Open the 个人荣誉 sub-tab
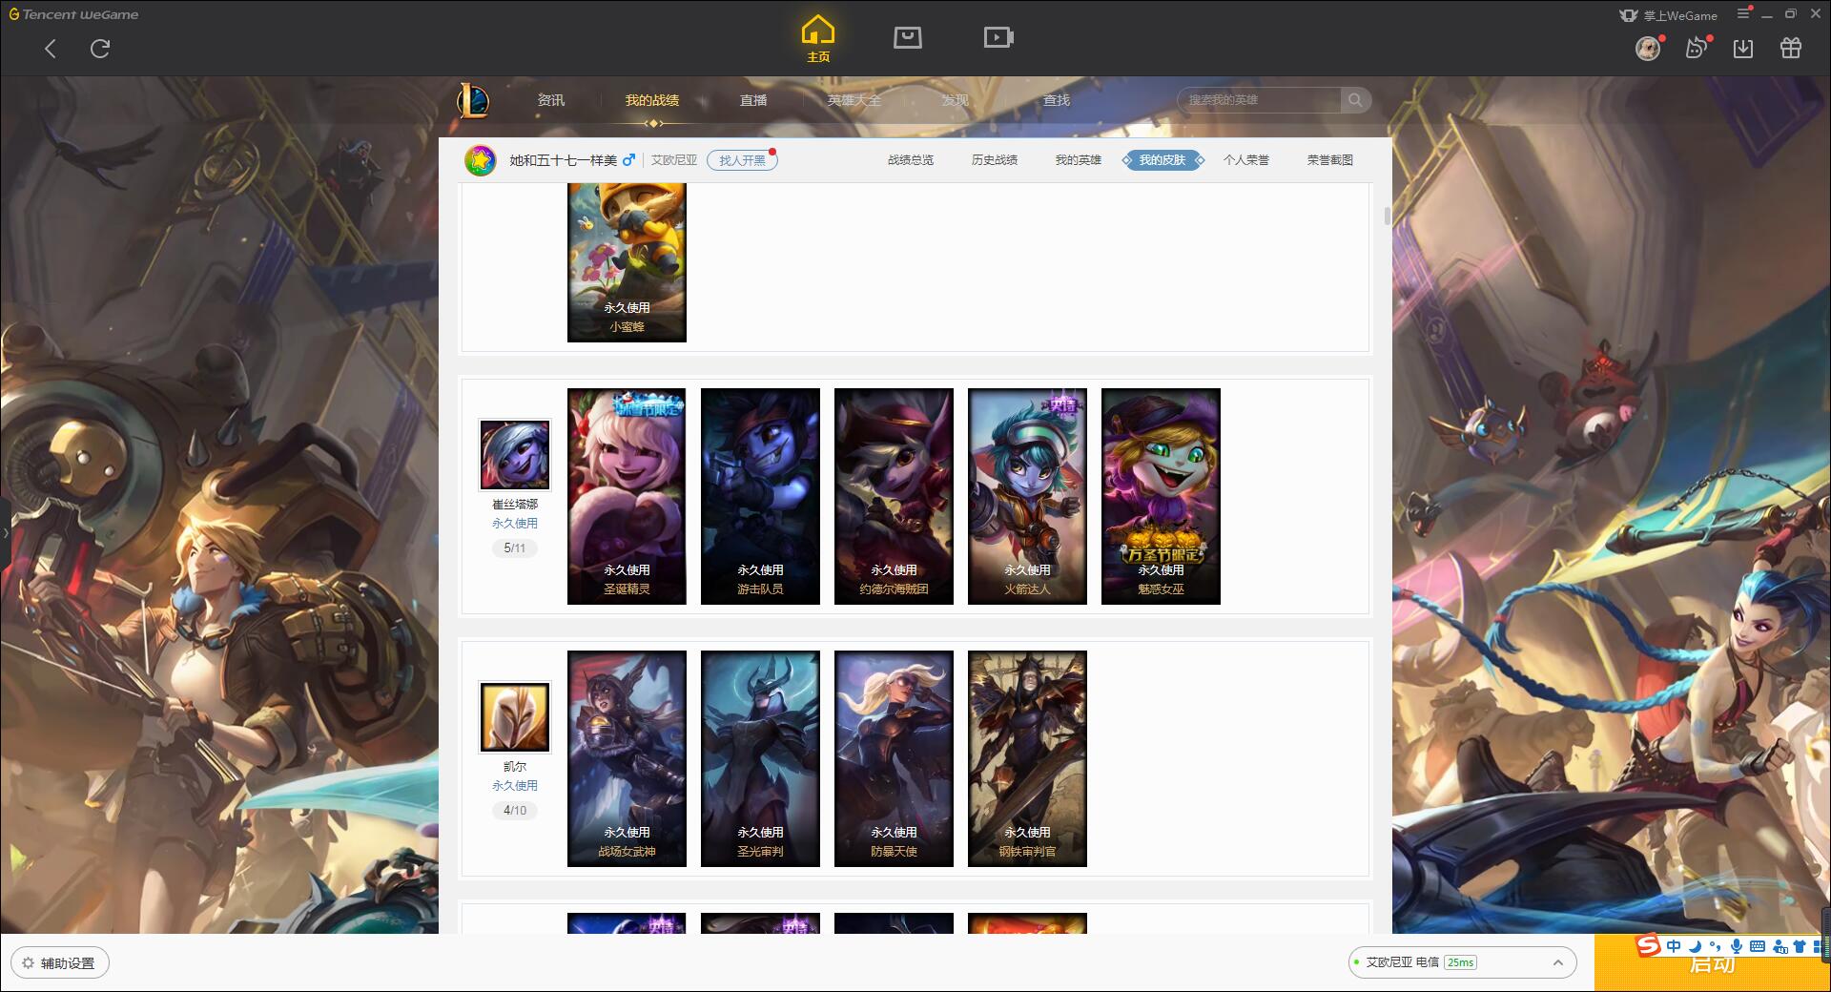Image resolution: width=1831 pixels, height=992 pixels. pyautogui.click(x=1246, y=160)
